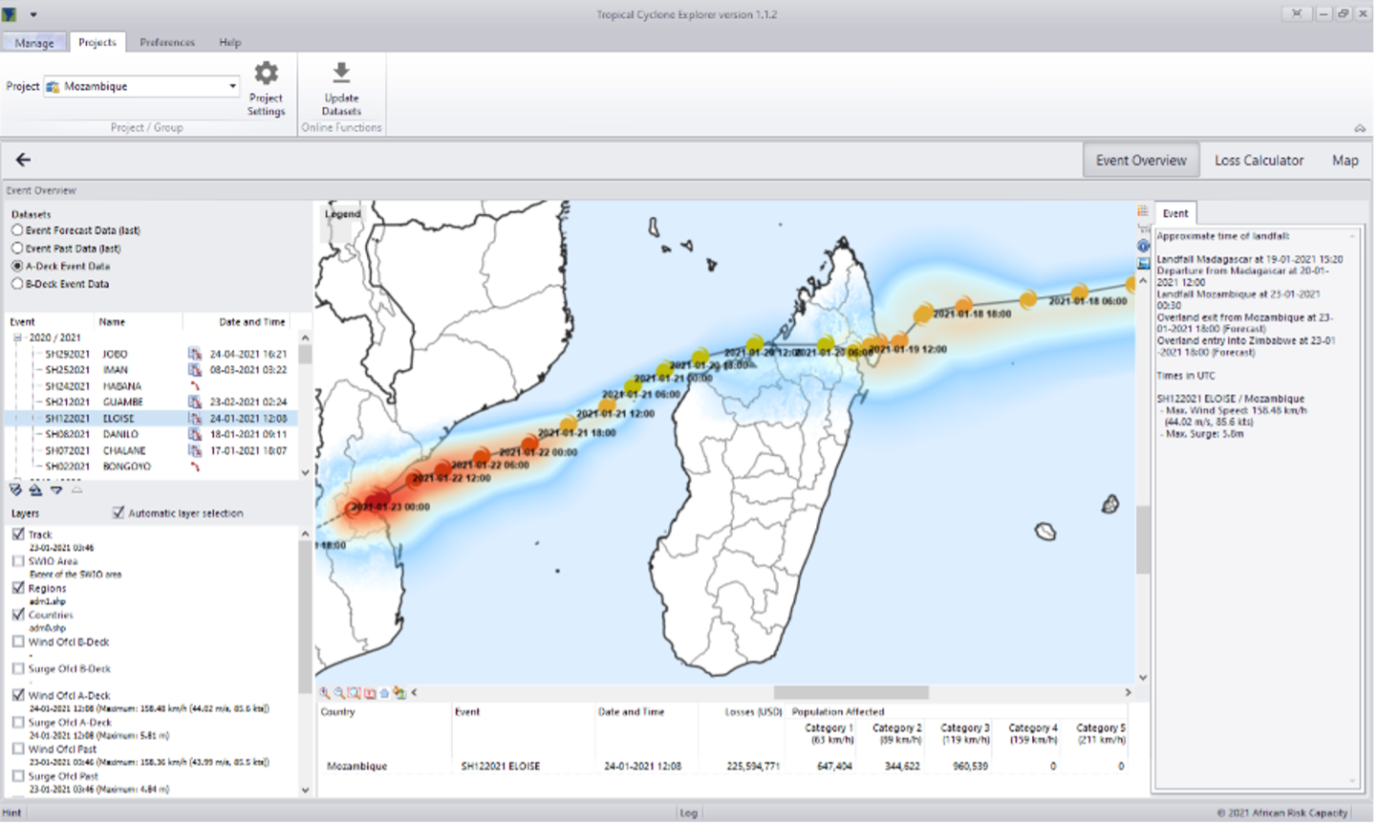
Task: Click the back arrow icon
Action: 24,160
